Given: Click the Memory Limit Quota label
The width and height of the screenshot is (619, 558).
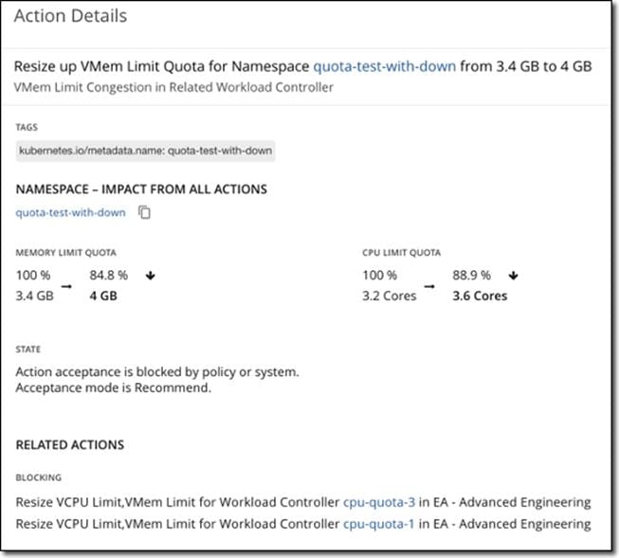Looking at the screenshot, I should (66, 253).
